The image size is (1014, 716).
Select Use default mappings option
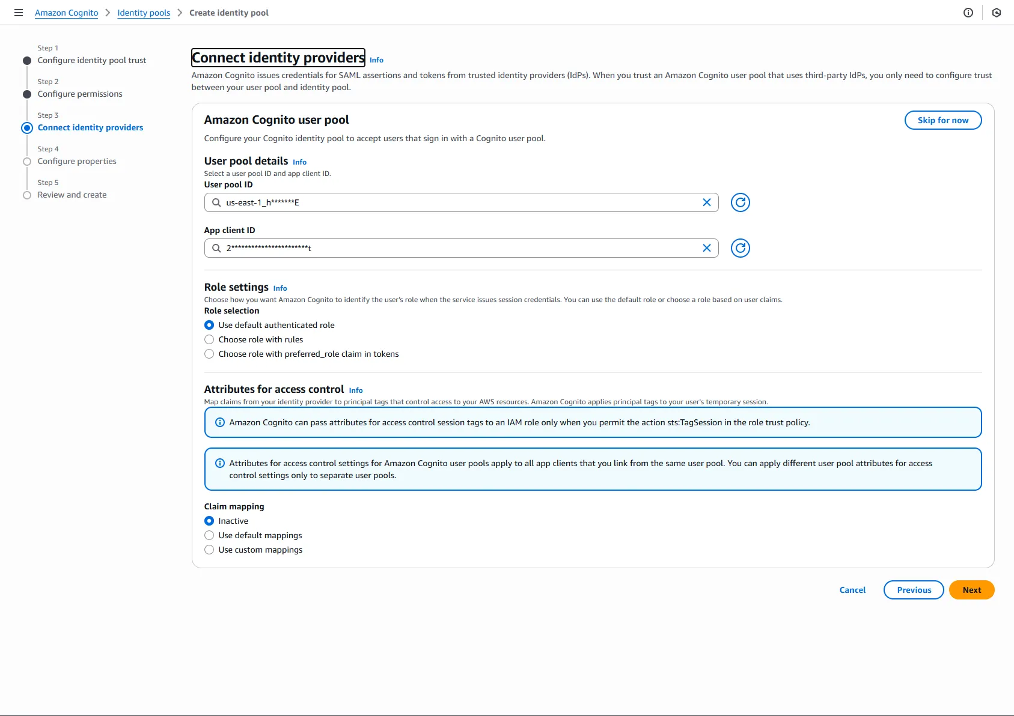209,535
